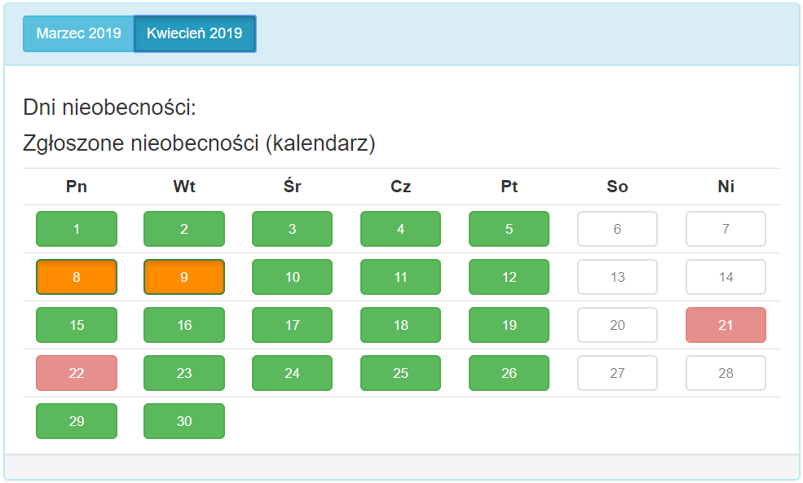This screenshot has height=483, width=803.
Task: Click day 13 Saturday button
Action: pos(617,277)
